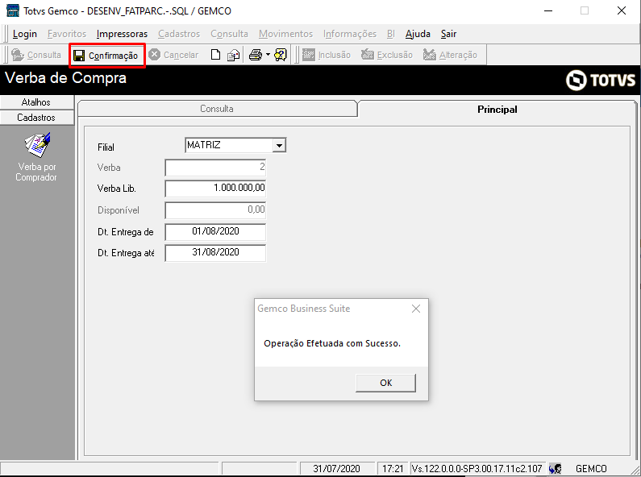The image size is (641, 477).
Task: Click the Atalhos sidebar button
Action: [36, 102]
